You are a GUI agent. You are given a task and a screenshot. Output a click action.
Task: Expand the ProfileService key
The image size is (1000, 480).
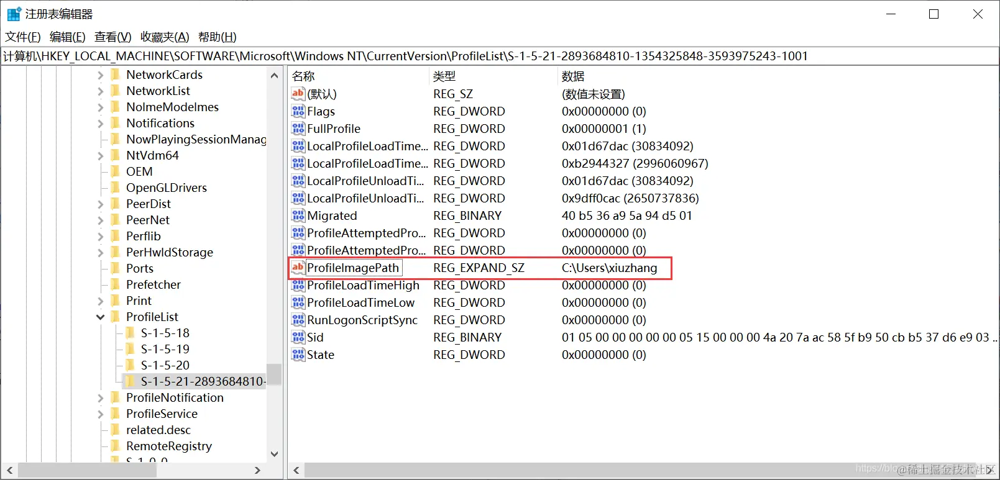(101, 414)
